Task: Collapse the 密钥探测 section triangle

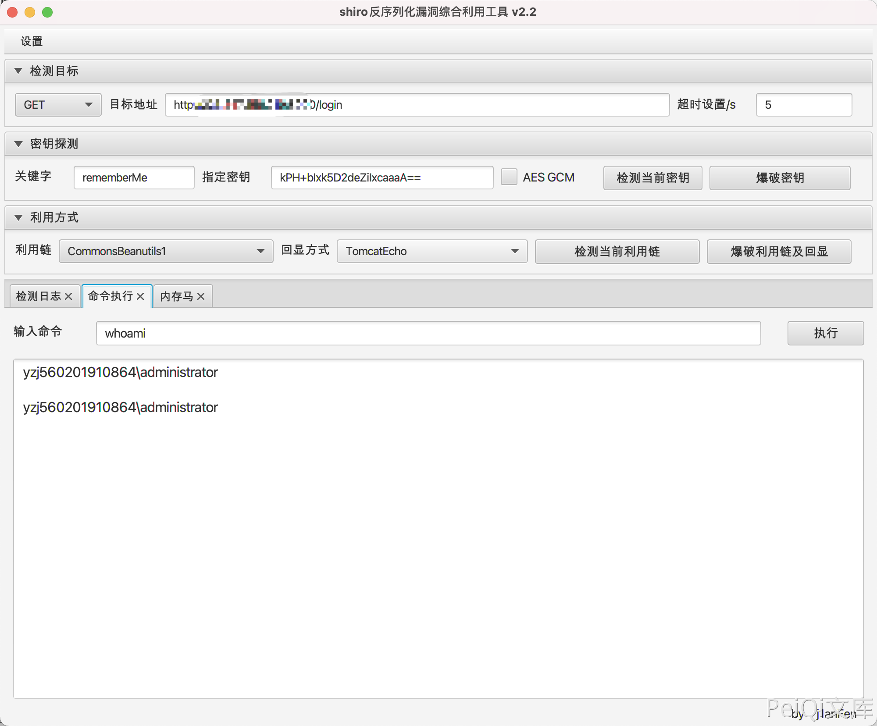Action: 18,144
